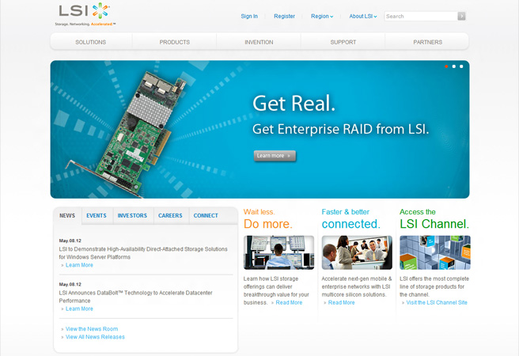This screenshot has width=519, height=356.
Task: Select the second carousel slide dot
Action: click(454, 66)
